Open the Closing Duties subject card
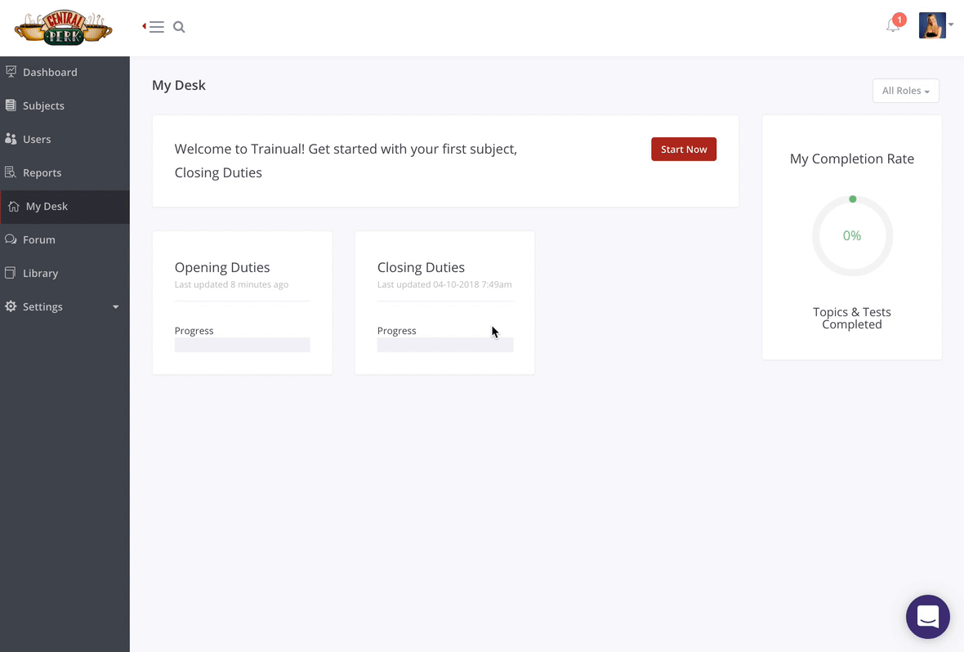The height and width of the screenshot is (652, 964). pos(444,267)
